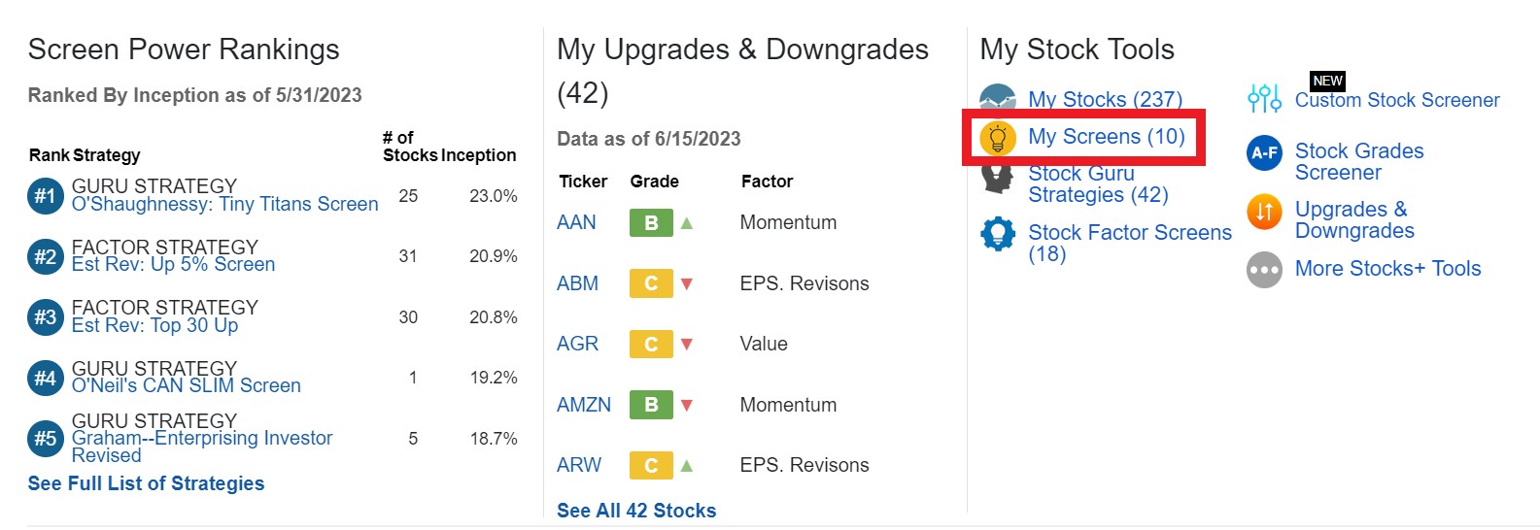
Task: Click the lightbulb icon beside My Screens
Action: tap(997, 139)
